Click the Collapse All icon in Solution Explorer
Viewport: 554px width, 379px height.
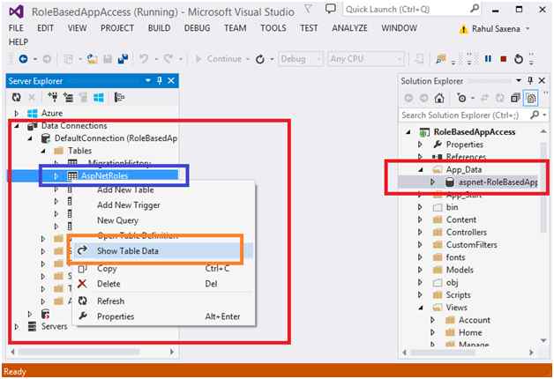click(515, 98)
